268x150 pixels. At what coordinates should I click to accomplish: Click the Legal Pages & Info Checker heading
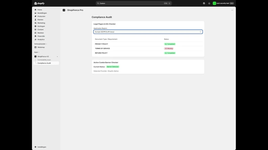[105, 24]
